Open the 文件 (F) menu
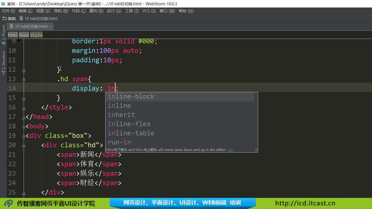Image resolution: width=372 pixels, height=209 pixels. 8,11
